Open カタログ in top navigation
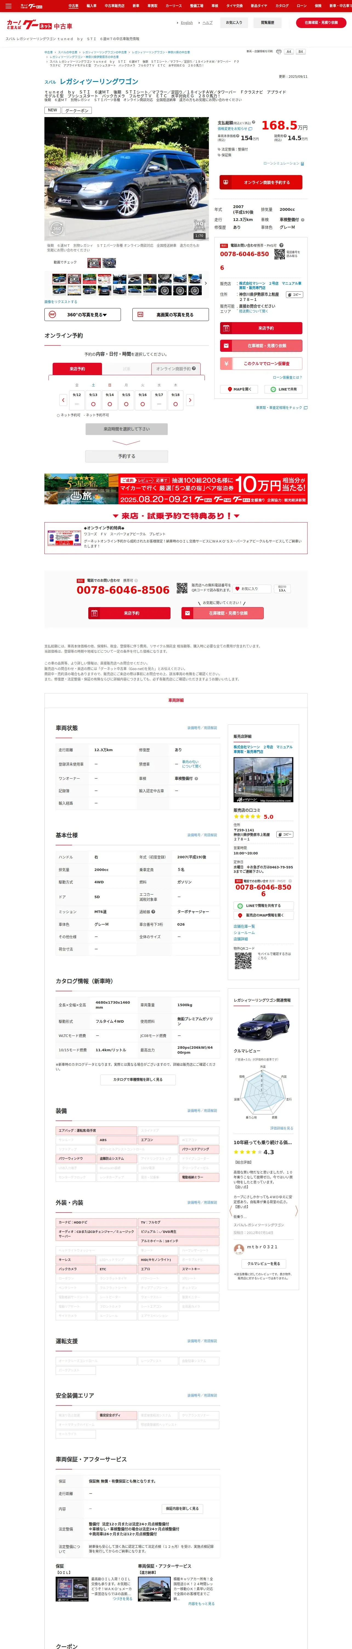The image size is (352, 1649). 282,6
